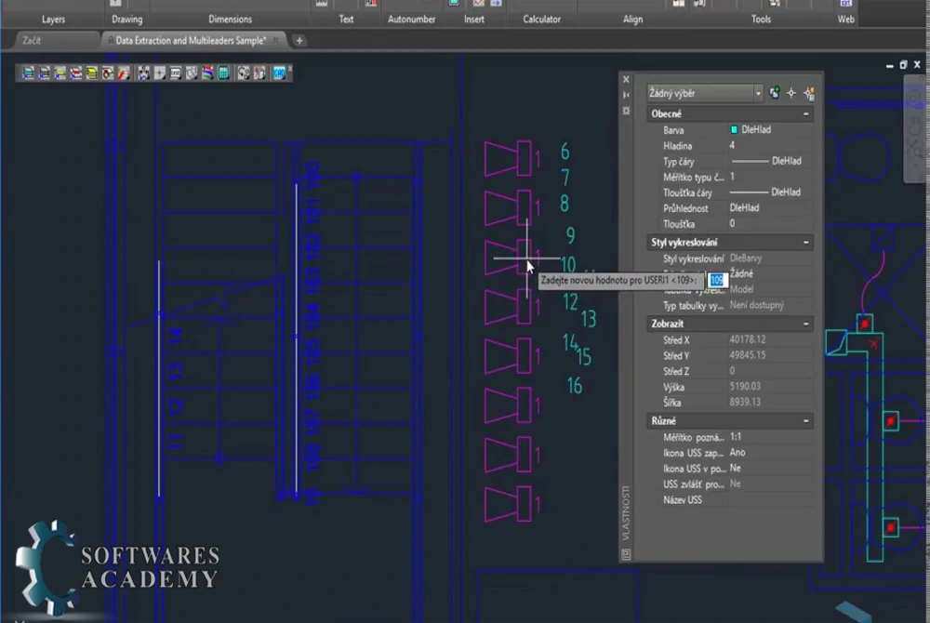The height and width of the screenshot is (623, 930).
Task: Click the Drawing ribbon panel label
Action: point(126,19)
